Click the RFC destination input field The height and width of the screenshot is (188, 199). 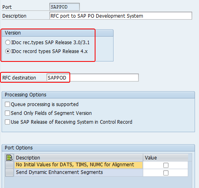93,78
